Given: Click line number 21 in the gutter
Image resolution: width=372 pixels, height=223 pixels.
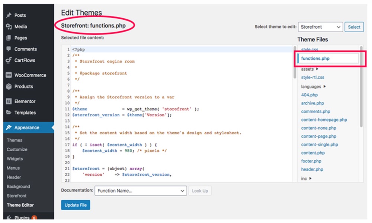Looking at the screenshot, I should (67, 168).
